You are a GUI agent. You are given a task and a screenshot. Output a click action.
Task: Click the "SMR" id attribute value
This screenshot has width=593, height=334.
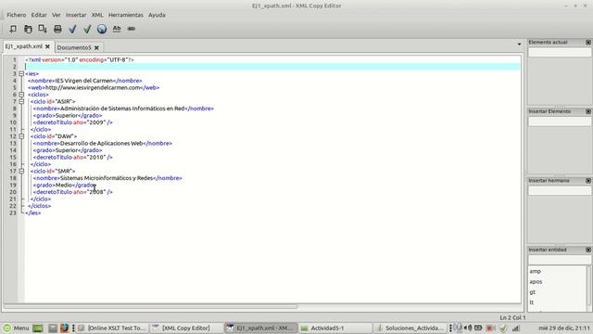pyautogui.click(x=63, y=171)
